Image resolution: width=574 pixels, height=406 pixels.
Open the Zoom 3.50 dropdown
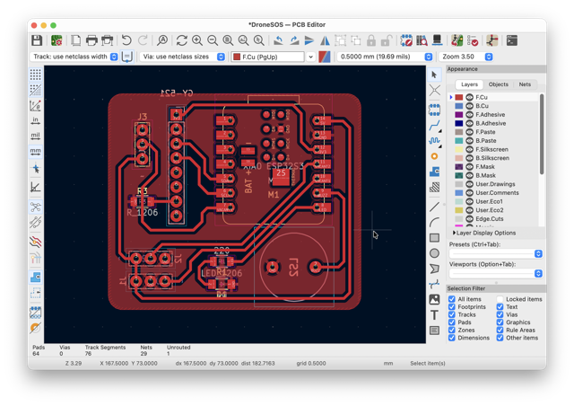point(466,57)
